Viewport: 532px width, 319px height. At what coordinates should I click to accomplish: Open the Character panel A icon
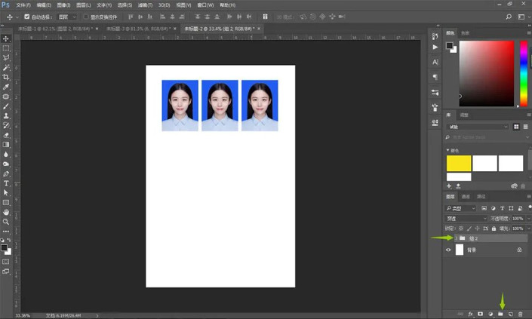point(435,62)
